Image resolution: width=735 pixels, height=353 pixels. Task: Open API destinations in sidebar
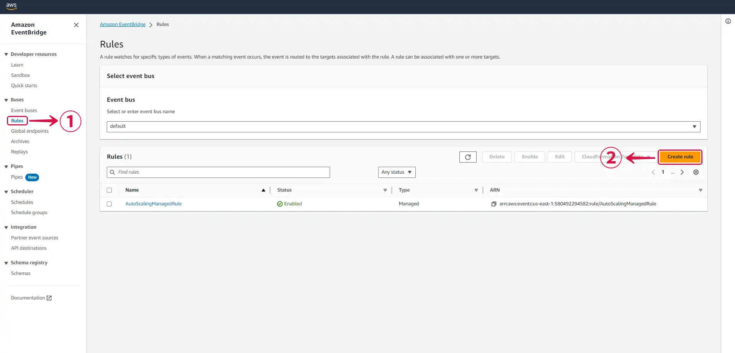pos(29,248)
